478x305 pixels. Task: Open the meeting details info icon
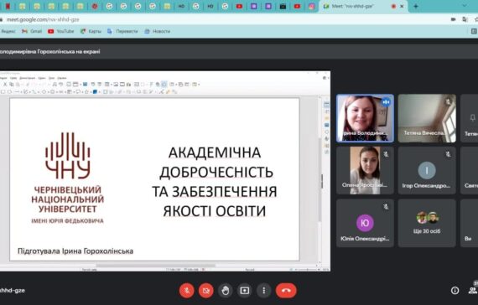click(x=455, y=291)
